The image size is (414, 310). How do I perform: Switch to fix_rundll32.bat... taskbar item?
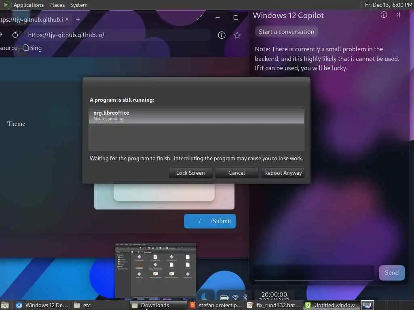tap(274, 305)
